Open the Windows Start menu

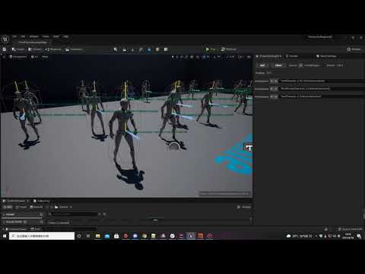[x=5, y=236]
